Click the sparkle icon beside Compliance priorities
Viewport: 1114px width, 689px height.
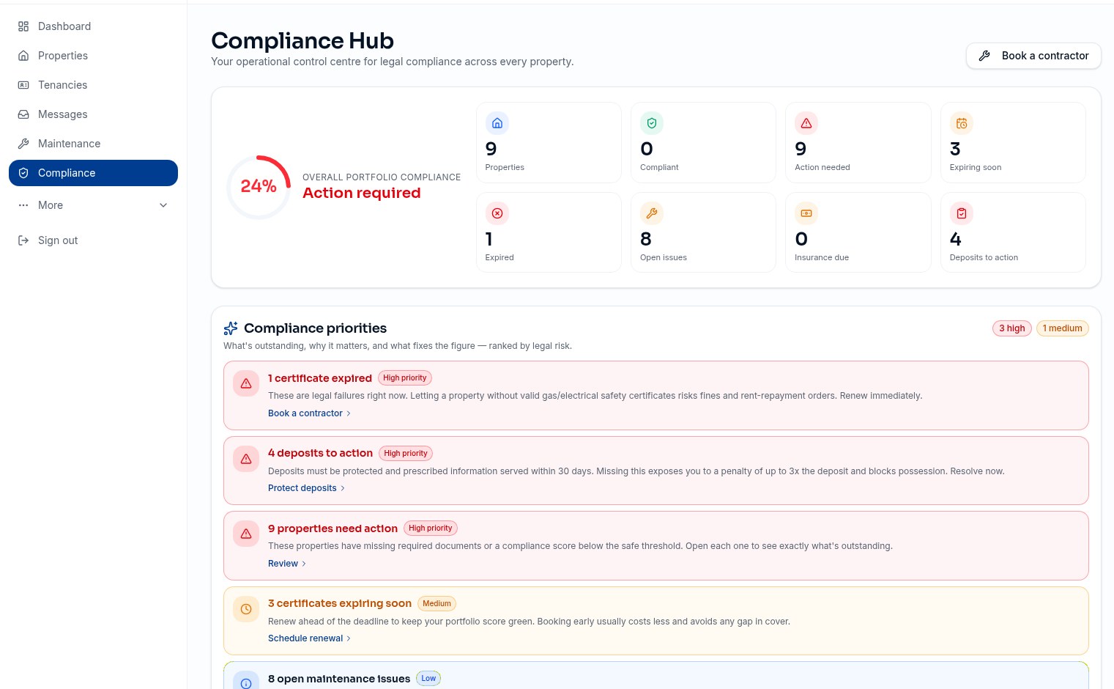[x=231, y=328]
